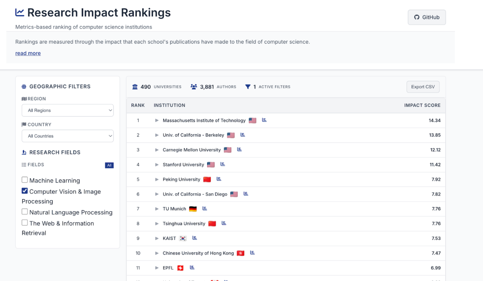Viewport: 483px width, 281px height.
Task: Enable the Machine Learning field checkbox
Action: [x=25, y=180]
